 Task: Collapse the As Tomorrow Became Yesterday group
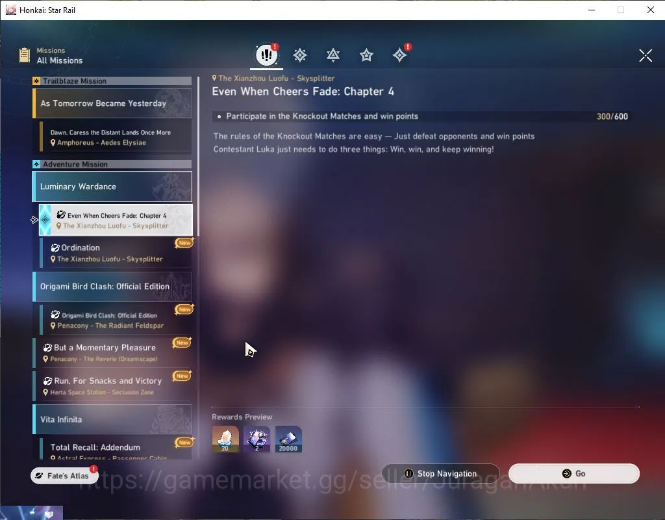click(x=112, y=103)
